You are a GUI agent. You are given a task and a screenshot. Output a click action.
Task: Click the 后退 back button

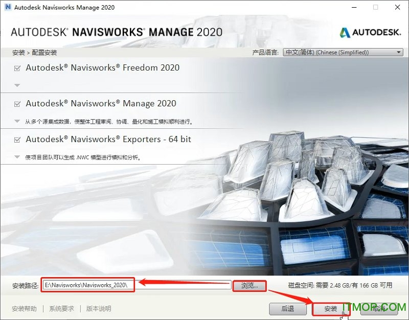coord(288,309)
